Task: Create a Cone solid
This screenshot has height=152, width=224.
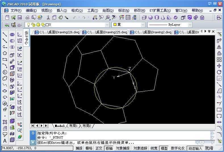Action: coord(163,17)
